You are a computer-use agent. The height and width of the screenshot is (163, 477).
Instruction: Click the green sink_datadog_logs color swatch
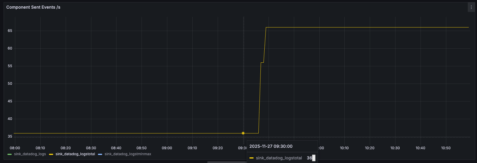[x=10, y=154]
